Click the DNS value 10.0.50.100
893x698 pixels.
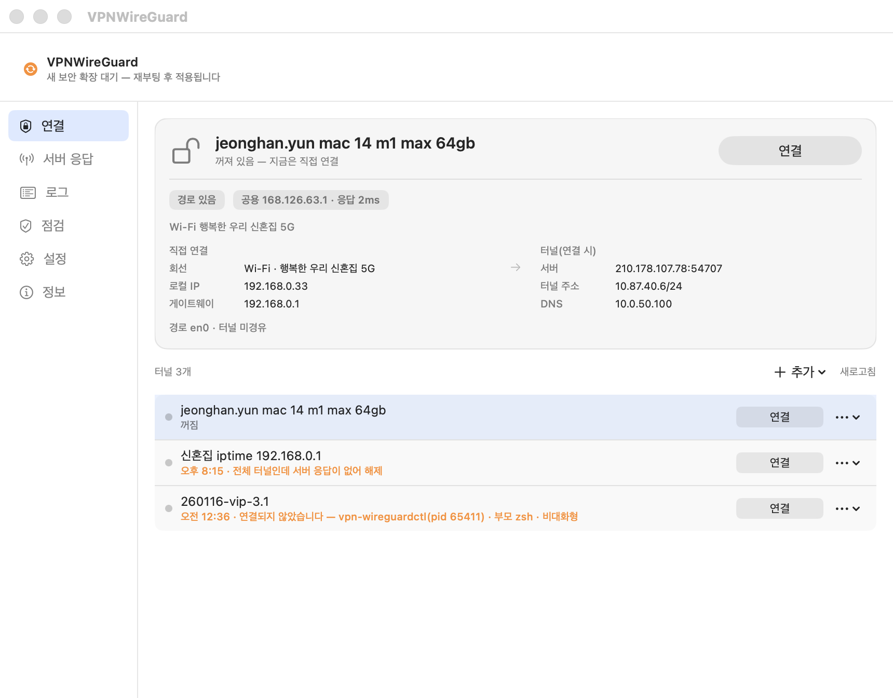643,304
